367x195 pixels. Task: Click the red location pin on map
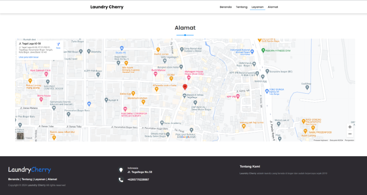185,87
